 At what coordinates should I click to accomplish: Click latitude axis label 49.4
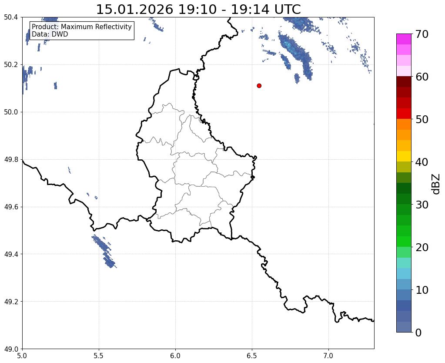(11, 254)
